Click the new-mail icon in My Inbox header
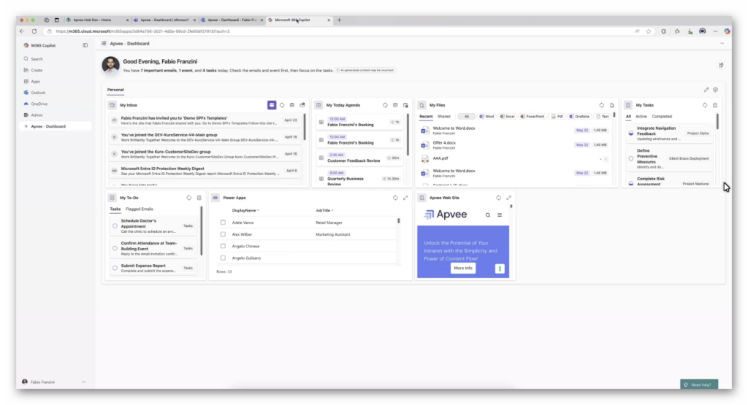The height and width of the screenshot is (405, 748). [302, 105]
